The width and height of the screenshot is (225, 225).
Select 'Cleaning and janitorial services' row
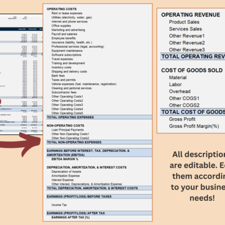71,88
